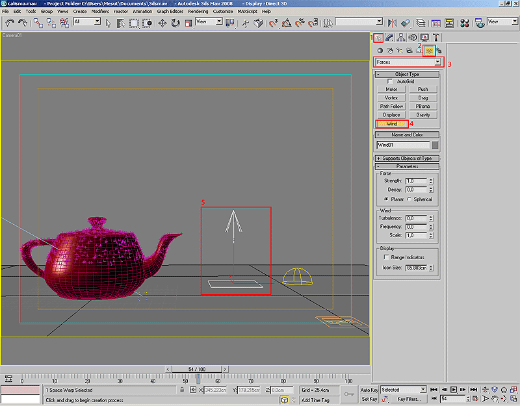Click the Gravity object type button

click(x=423, y=115)
